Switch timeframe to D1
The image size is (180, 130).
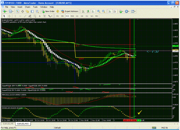pyautogui.click(x=87, y=16)
